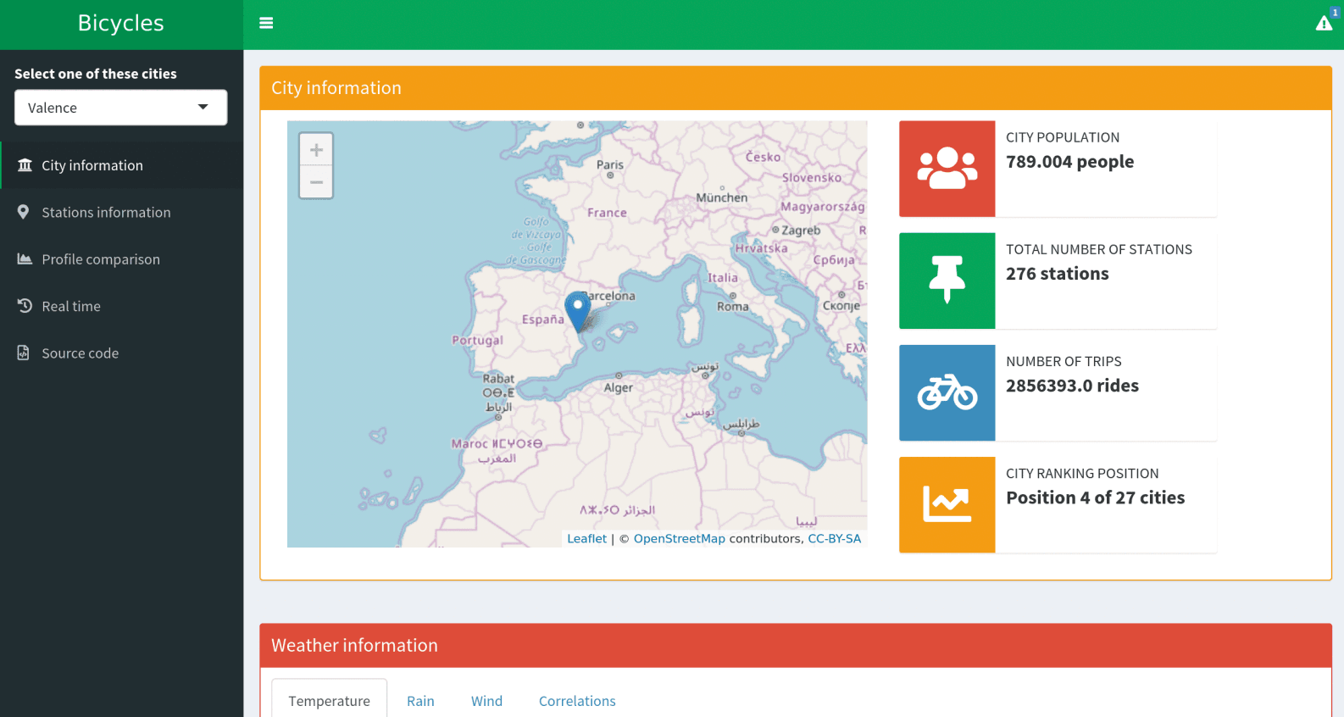The height and width of the screenshot is (717, 1344).
Task: Toggle the sidebar with the hamburger icon
Action: tap(266, 24)
